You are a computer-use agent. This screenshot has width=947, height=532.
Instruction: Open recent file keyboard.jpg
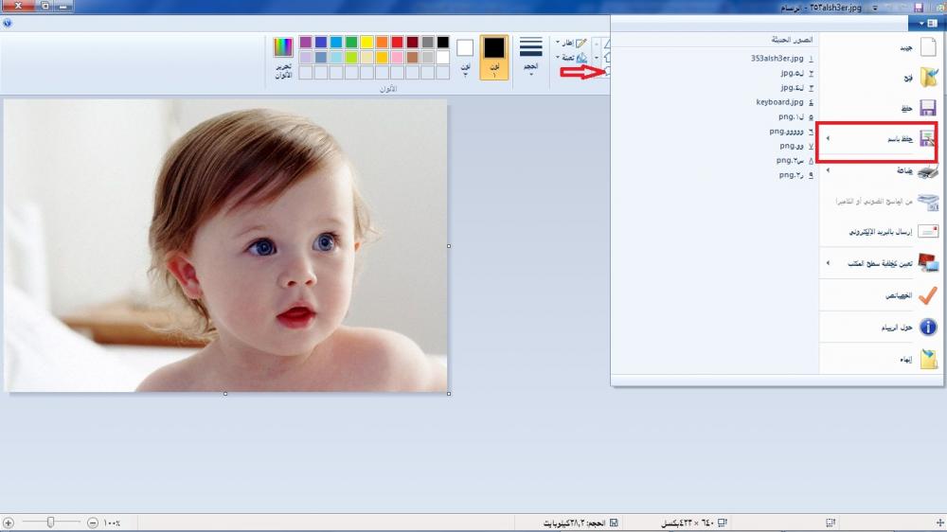[779, 102]
